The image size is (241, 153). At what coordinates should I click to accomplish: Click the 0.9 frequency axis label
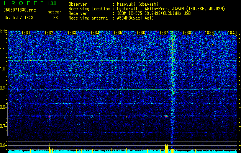pos(3,88)
